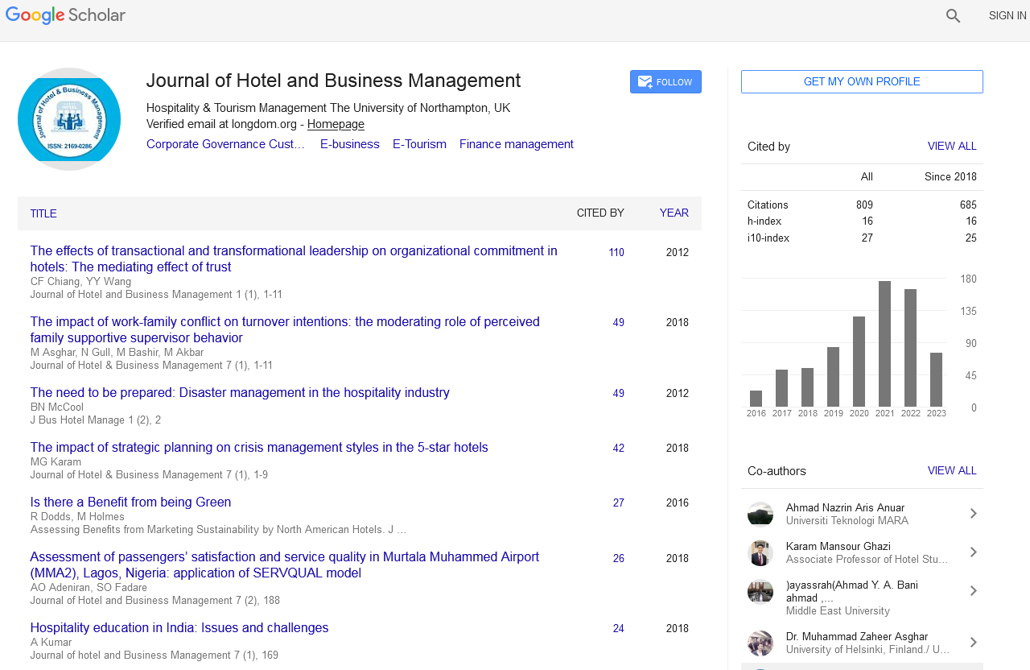The image size is (1030, 670).
Task: Open the Sign In link
Action: click(x=1007, y=16)
